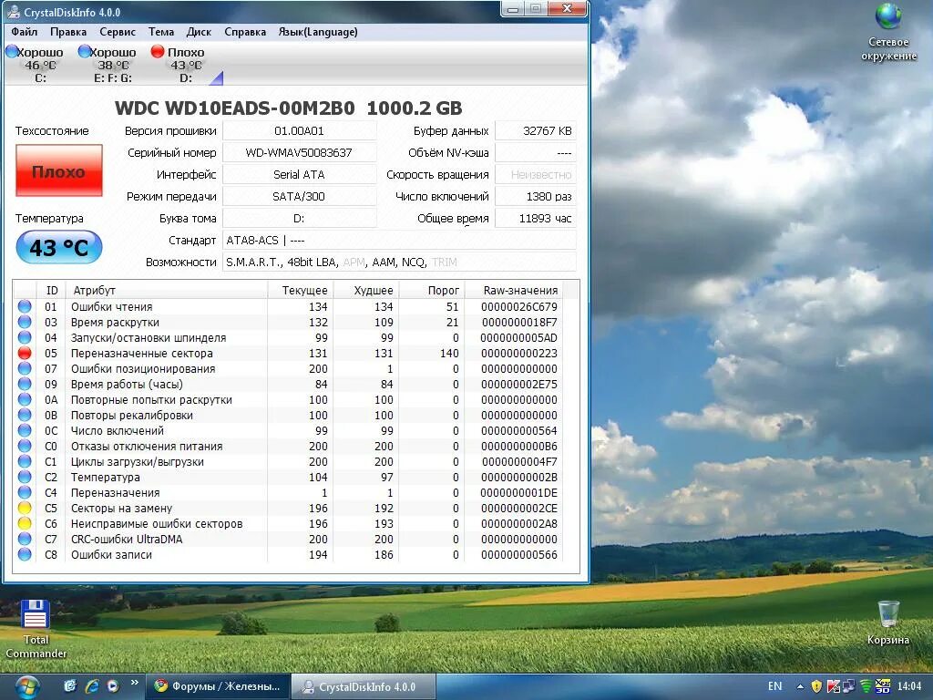
Task: Expand quick launch overflow chevron
Action: pos(135,683)
